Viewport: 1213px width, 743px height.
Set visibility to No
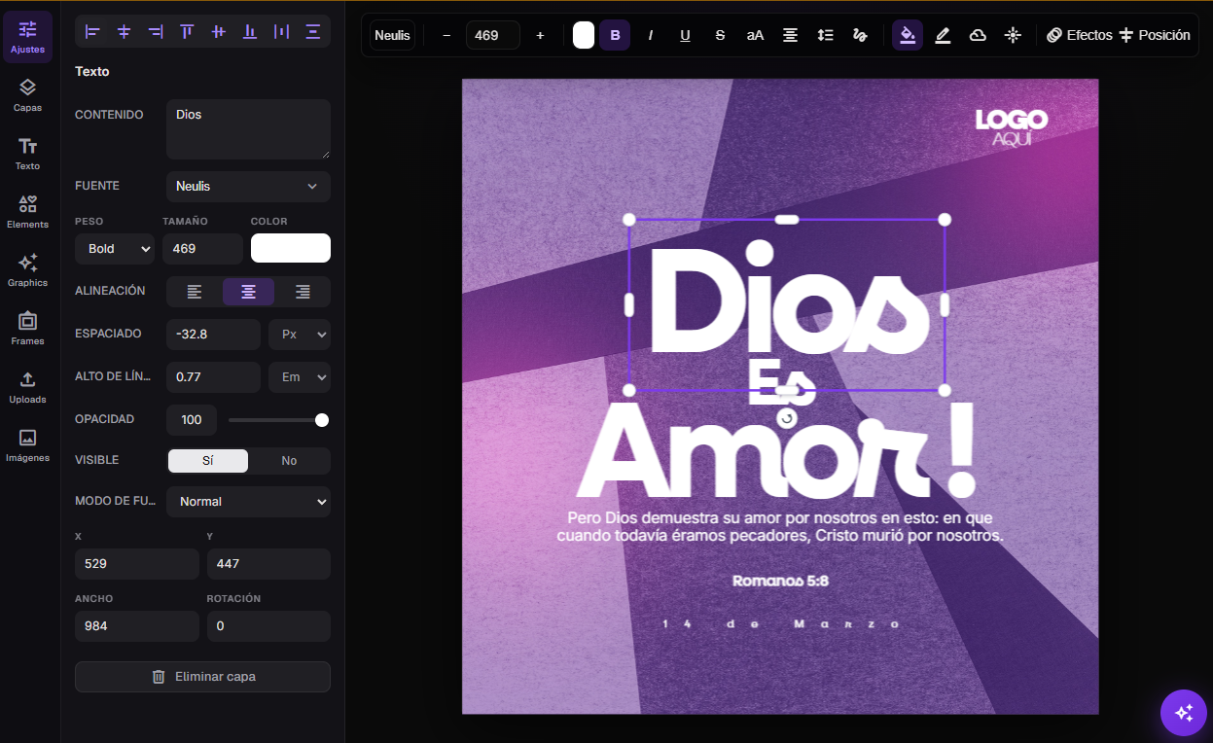click(289, 461)
